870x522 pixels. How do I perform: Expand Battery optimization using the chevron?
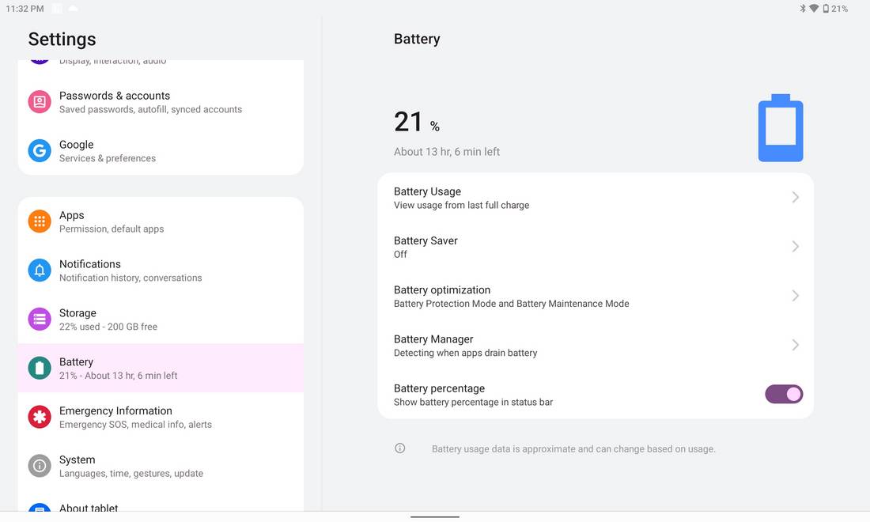point(795,296)
